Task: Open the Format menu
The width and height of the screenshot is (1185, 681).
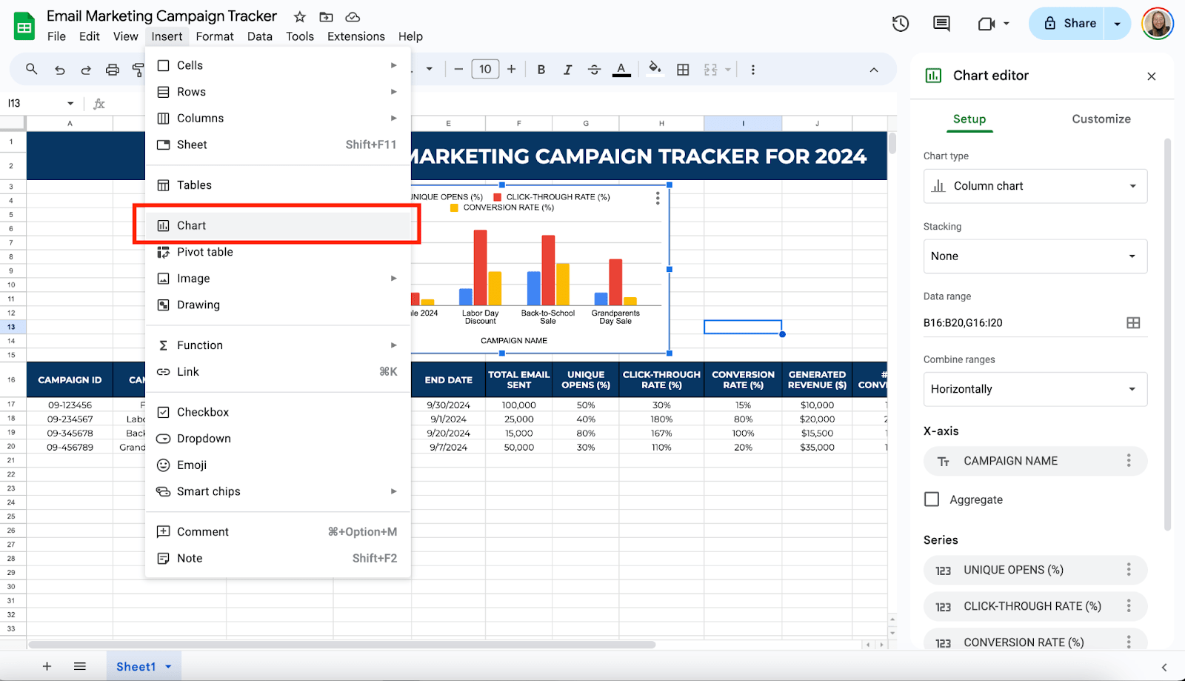Action: (x=215, y=36)
